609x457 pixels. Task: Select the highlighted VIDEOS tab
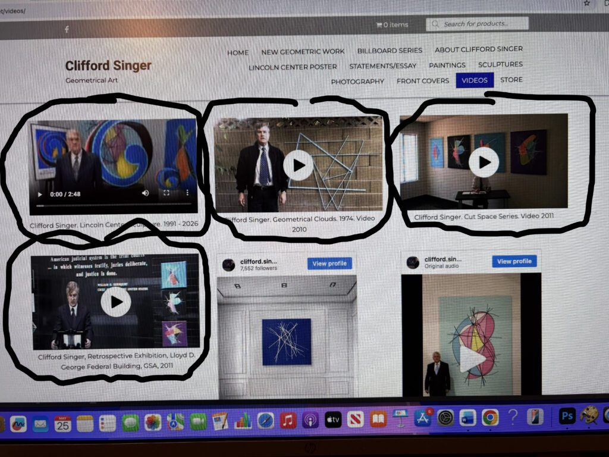(475, 80)
